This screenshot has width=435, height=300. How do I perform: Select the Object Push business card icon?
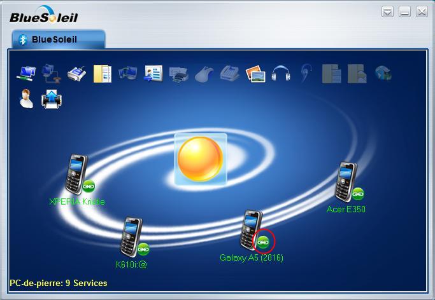pyautogui.click(x=153, y=73)
